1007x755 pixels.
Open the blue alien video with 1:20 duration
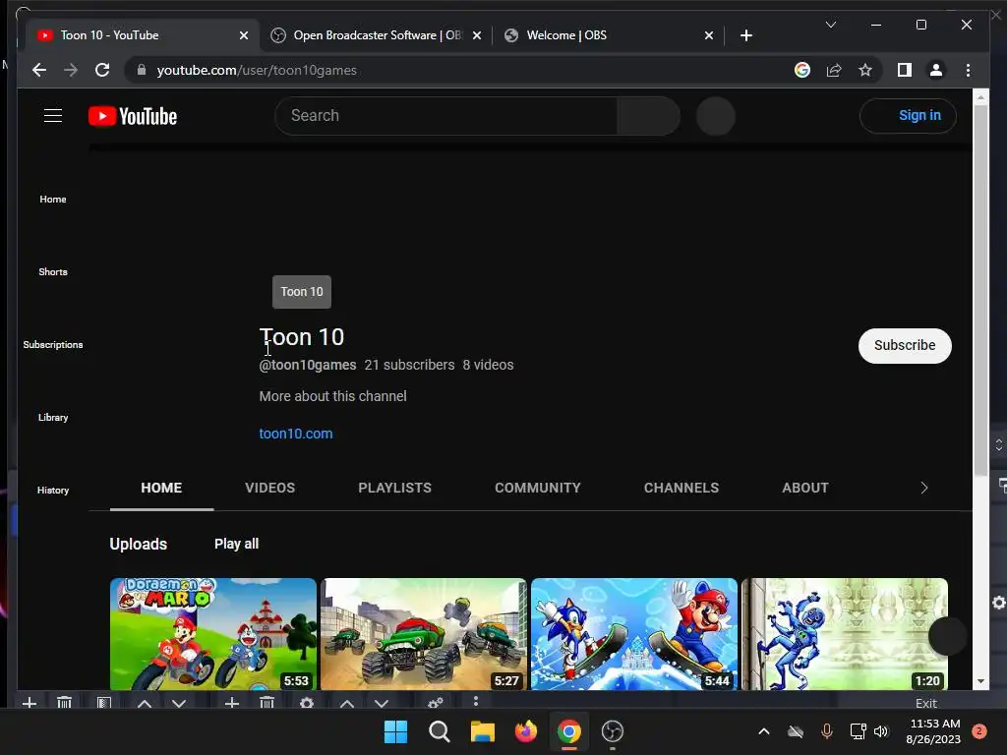click(x=845, y=634)
